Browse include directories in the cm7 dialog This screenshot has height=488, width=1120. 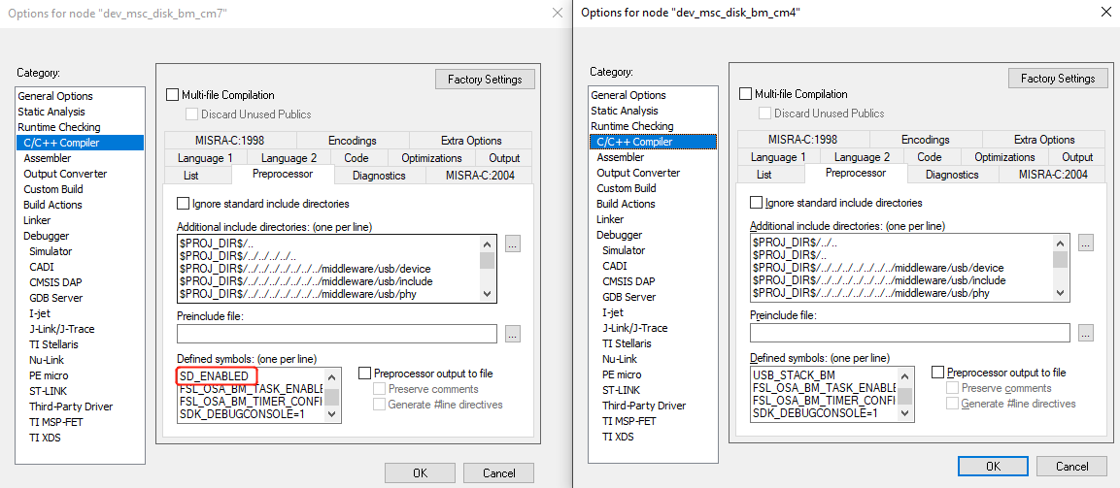click(512, 244)
